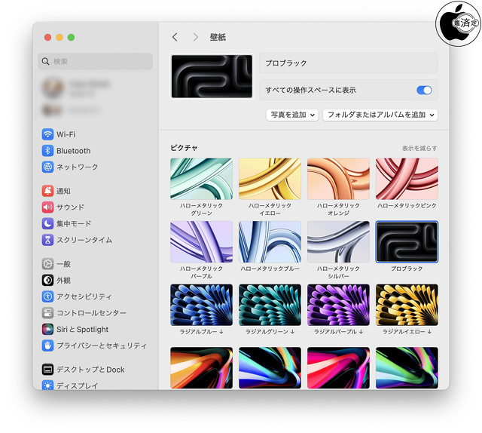Open フォルダまたはアルバムを追加 dropdown
Screen dimensions: 482x433
tap(380, 115)
